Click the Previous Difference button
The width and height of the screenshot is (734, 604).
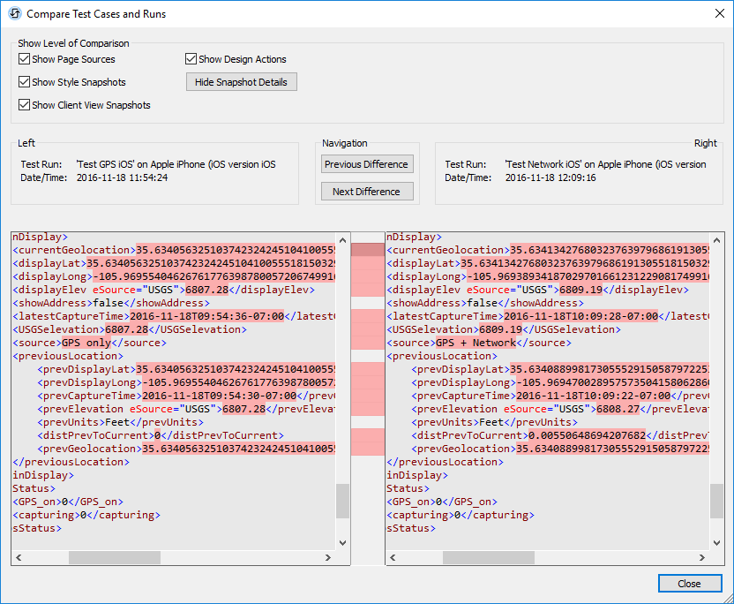[367, 163]
